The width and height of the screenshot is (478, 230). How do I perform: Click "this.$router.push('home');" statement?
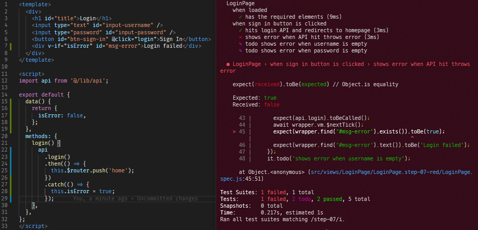click(x=92, y=171)
